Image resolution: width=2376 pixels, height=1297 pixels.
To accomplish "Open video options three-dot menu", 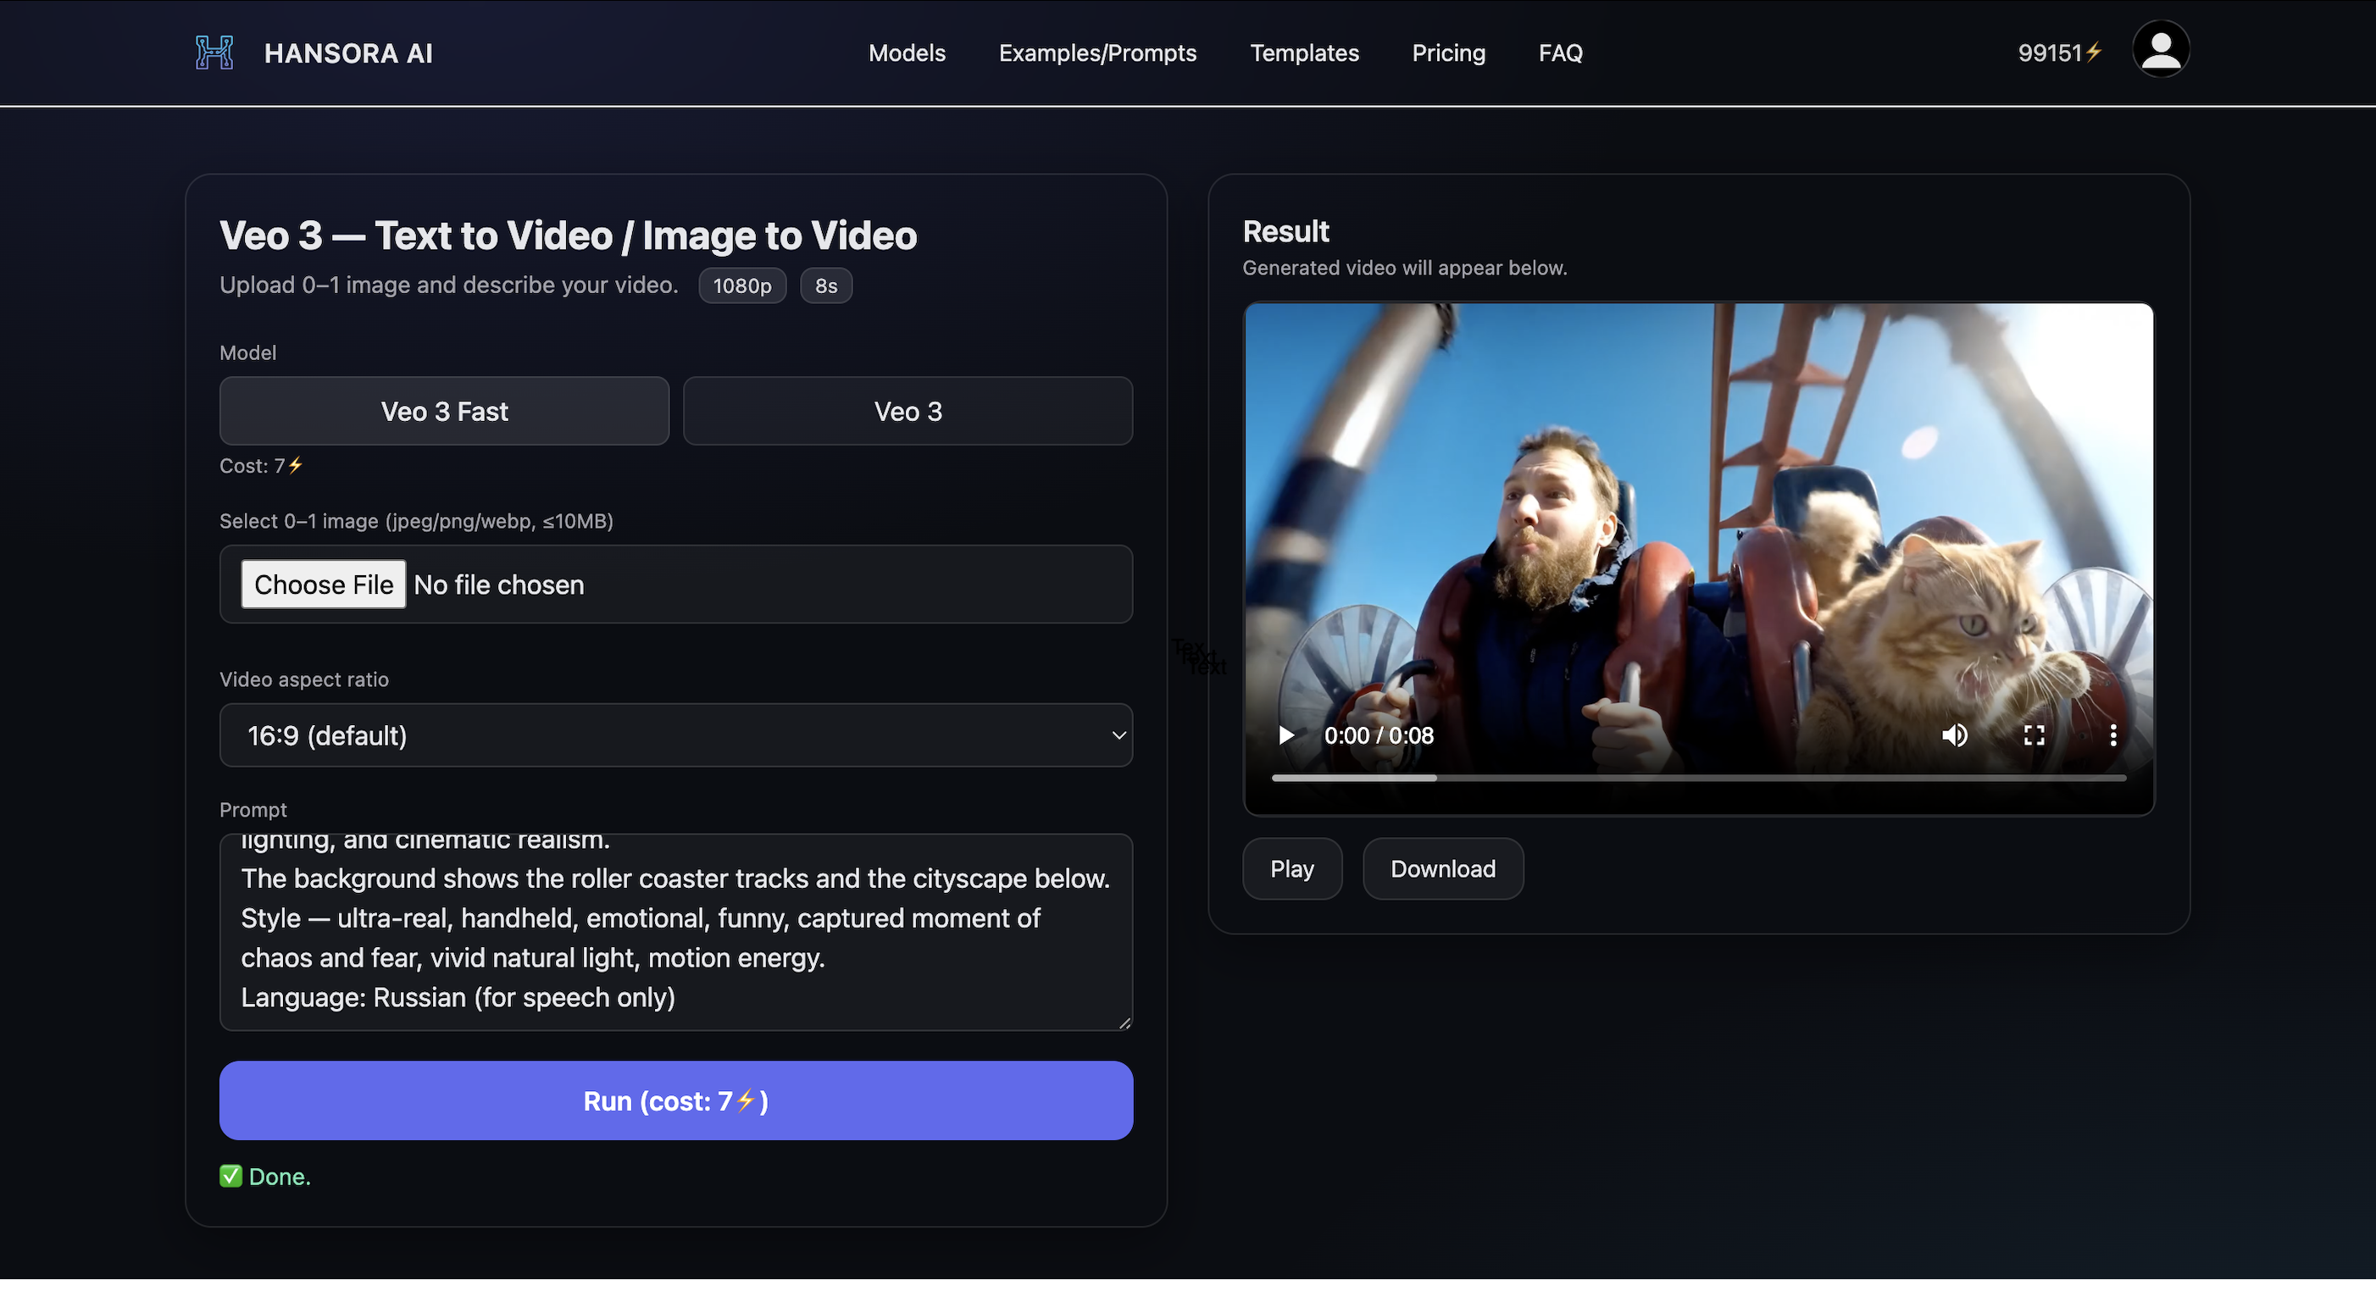I will coord(2112,734).
